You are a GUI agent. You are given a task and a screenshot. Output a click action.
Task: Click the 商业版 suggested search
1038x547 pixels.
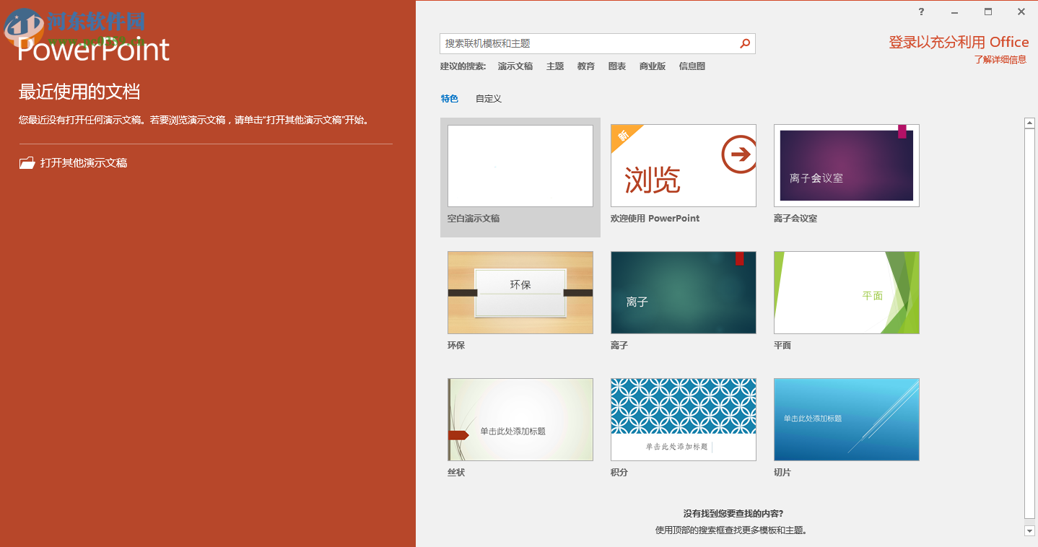653,66
